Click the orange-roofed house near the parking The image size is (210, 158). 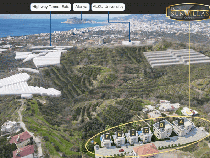pos(146,151)
